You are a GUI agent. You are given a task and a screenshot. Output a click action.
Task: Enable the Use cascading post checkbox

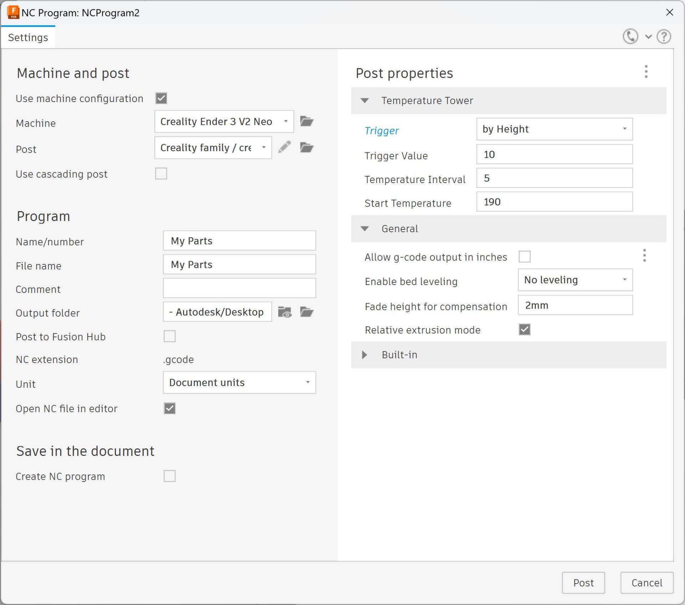[x=161, y=174]
